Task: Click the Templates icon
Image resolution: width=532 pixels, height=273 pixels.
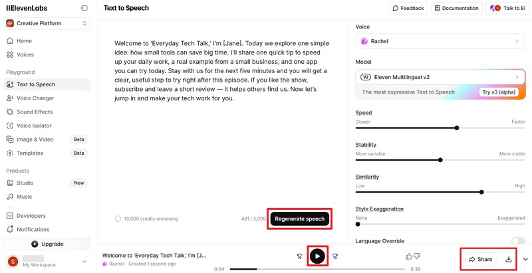Action: click(x=10, y=153)
